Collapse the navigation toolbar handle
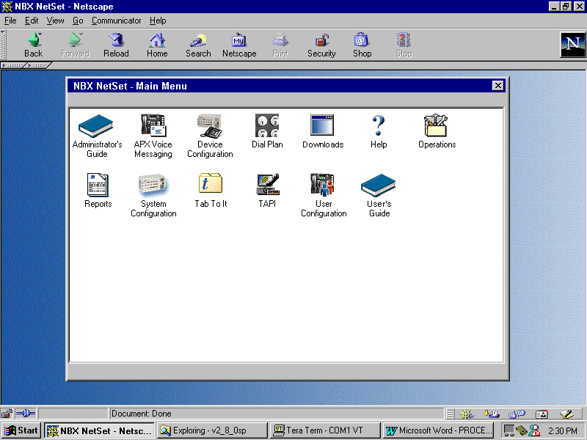587x440 pixels. [3, 45]
